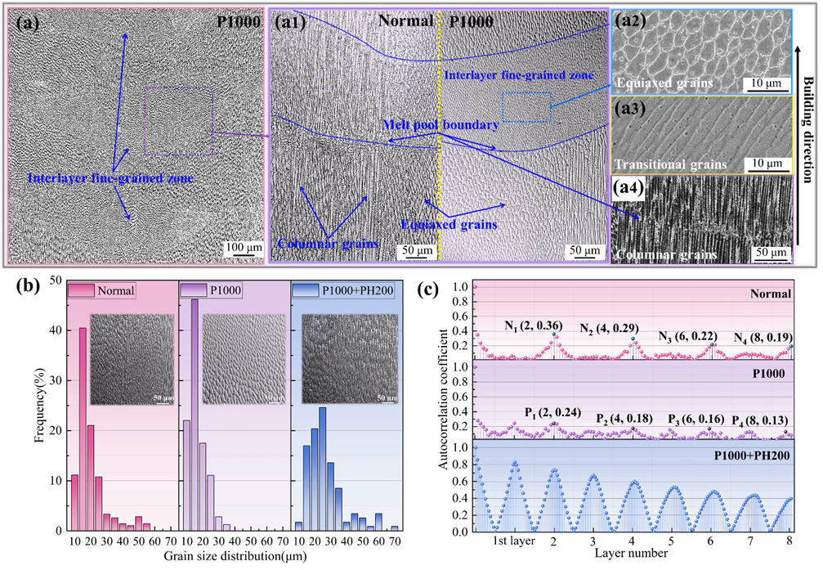Click the purple P1000 legend swatch
This screenshot has width=823, height=570.
click(194, 290)
